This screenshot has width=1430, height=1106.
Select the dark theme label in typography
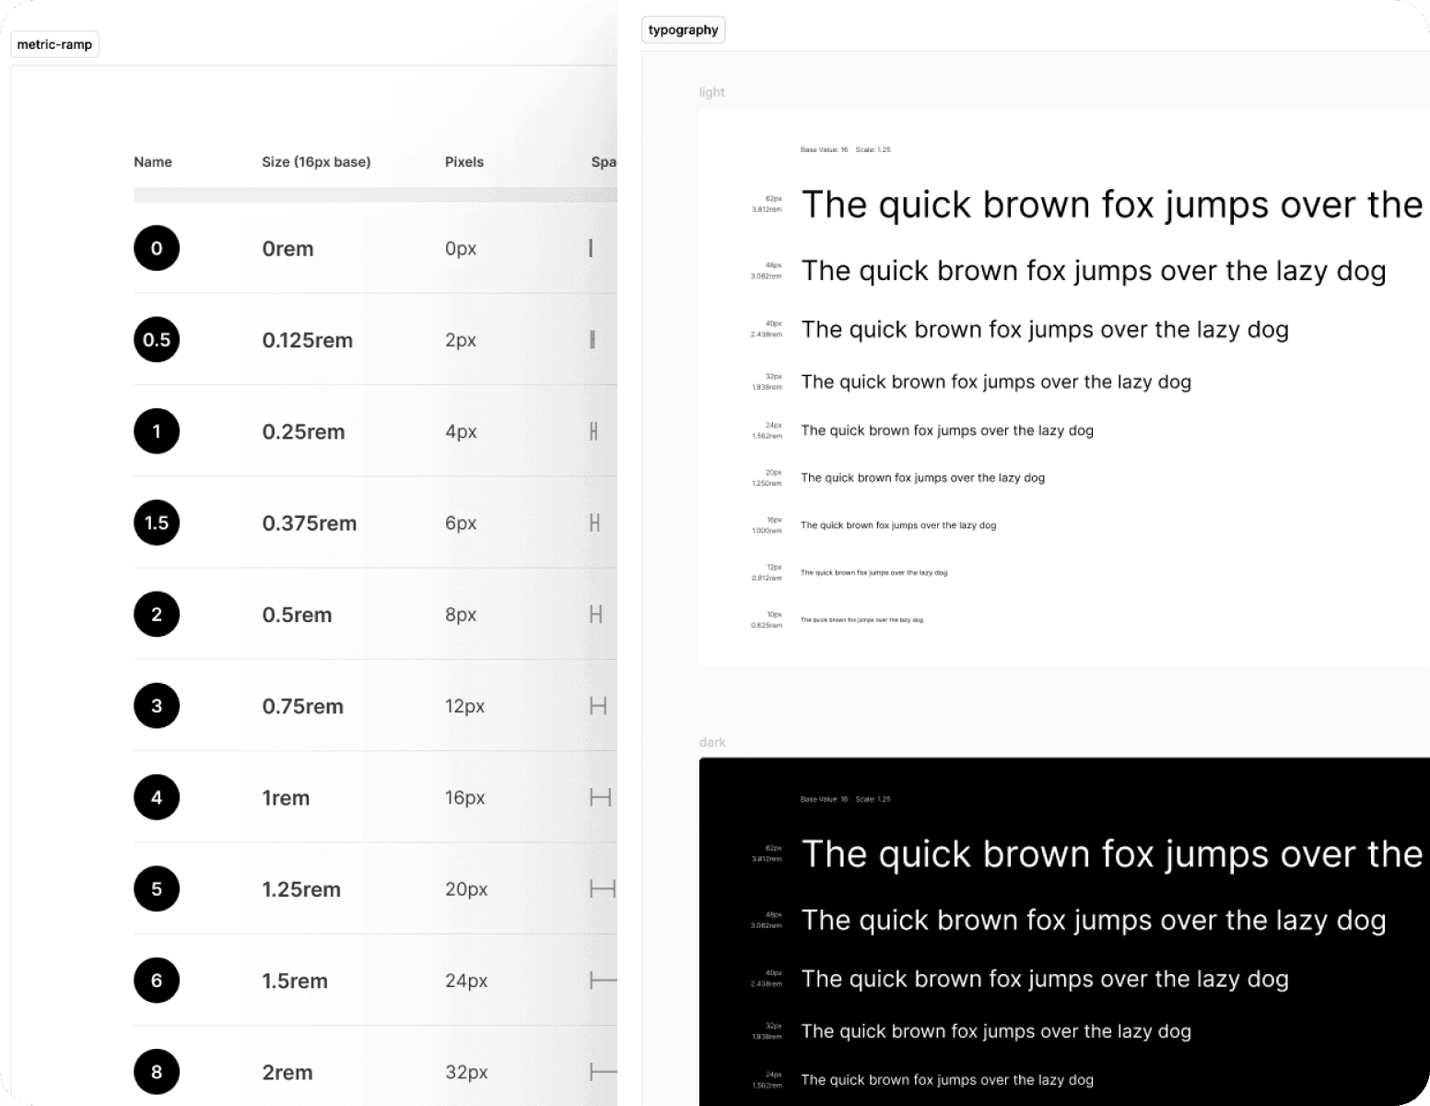tap(712, 742)
